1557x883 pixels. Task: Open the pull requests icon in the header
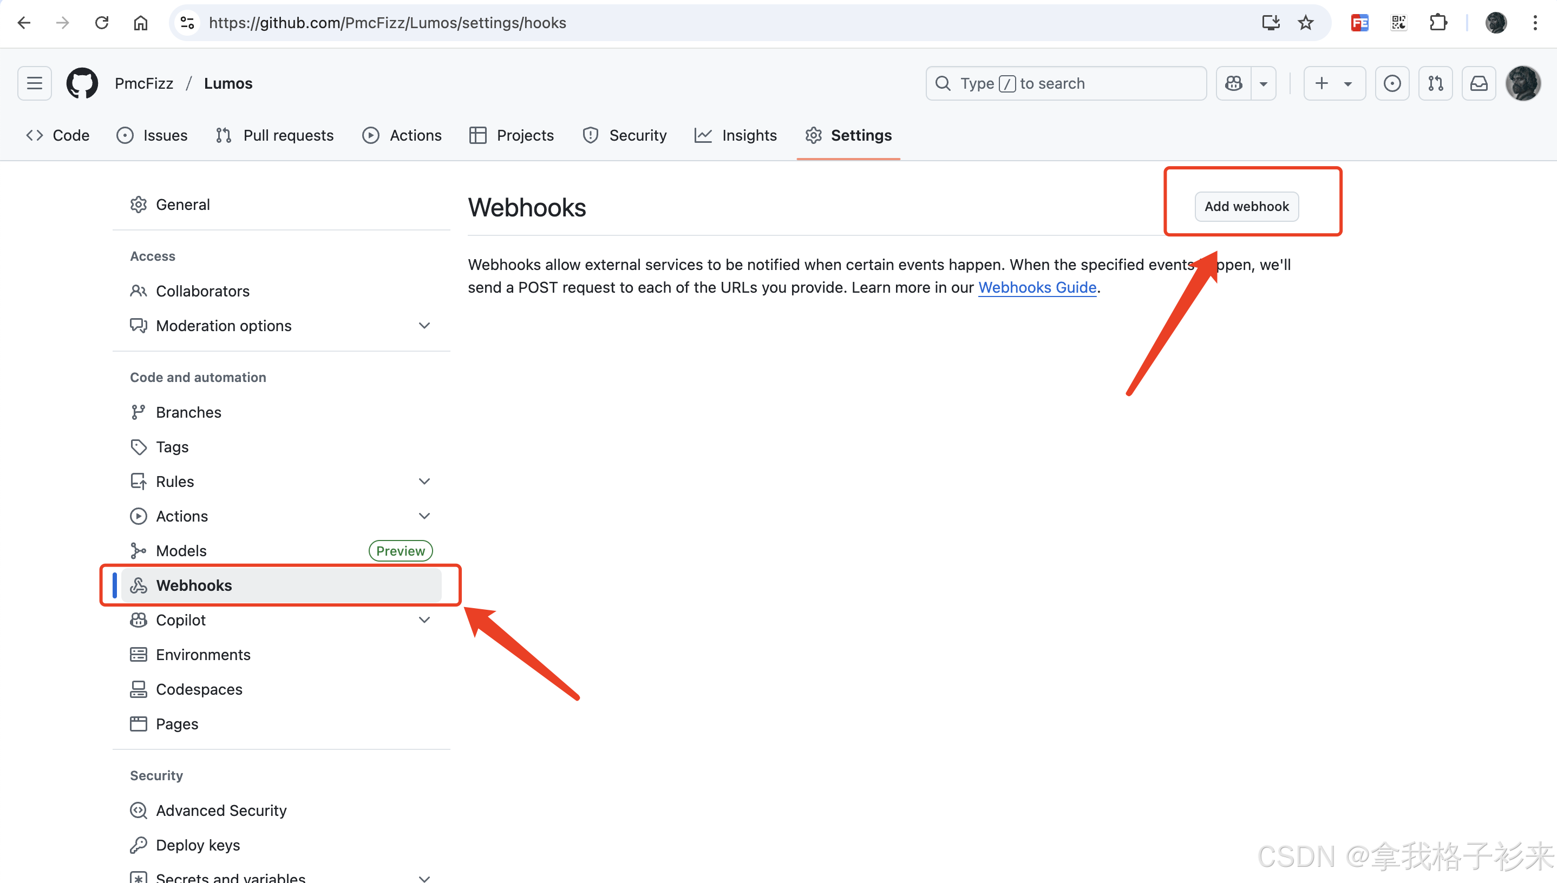[1436, 83]
